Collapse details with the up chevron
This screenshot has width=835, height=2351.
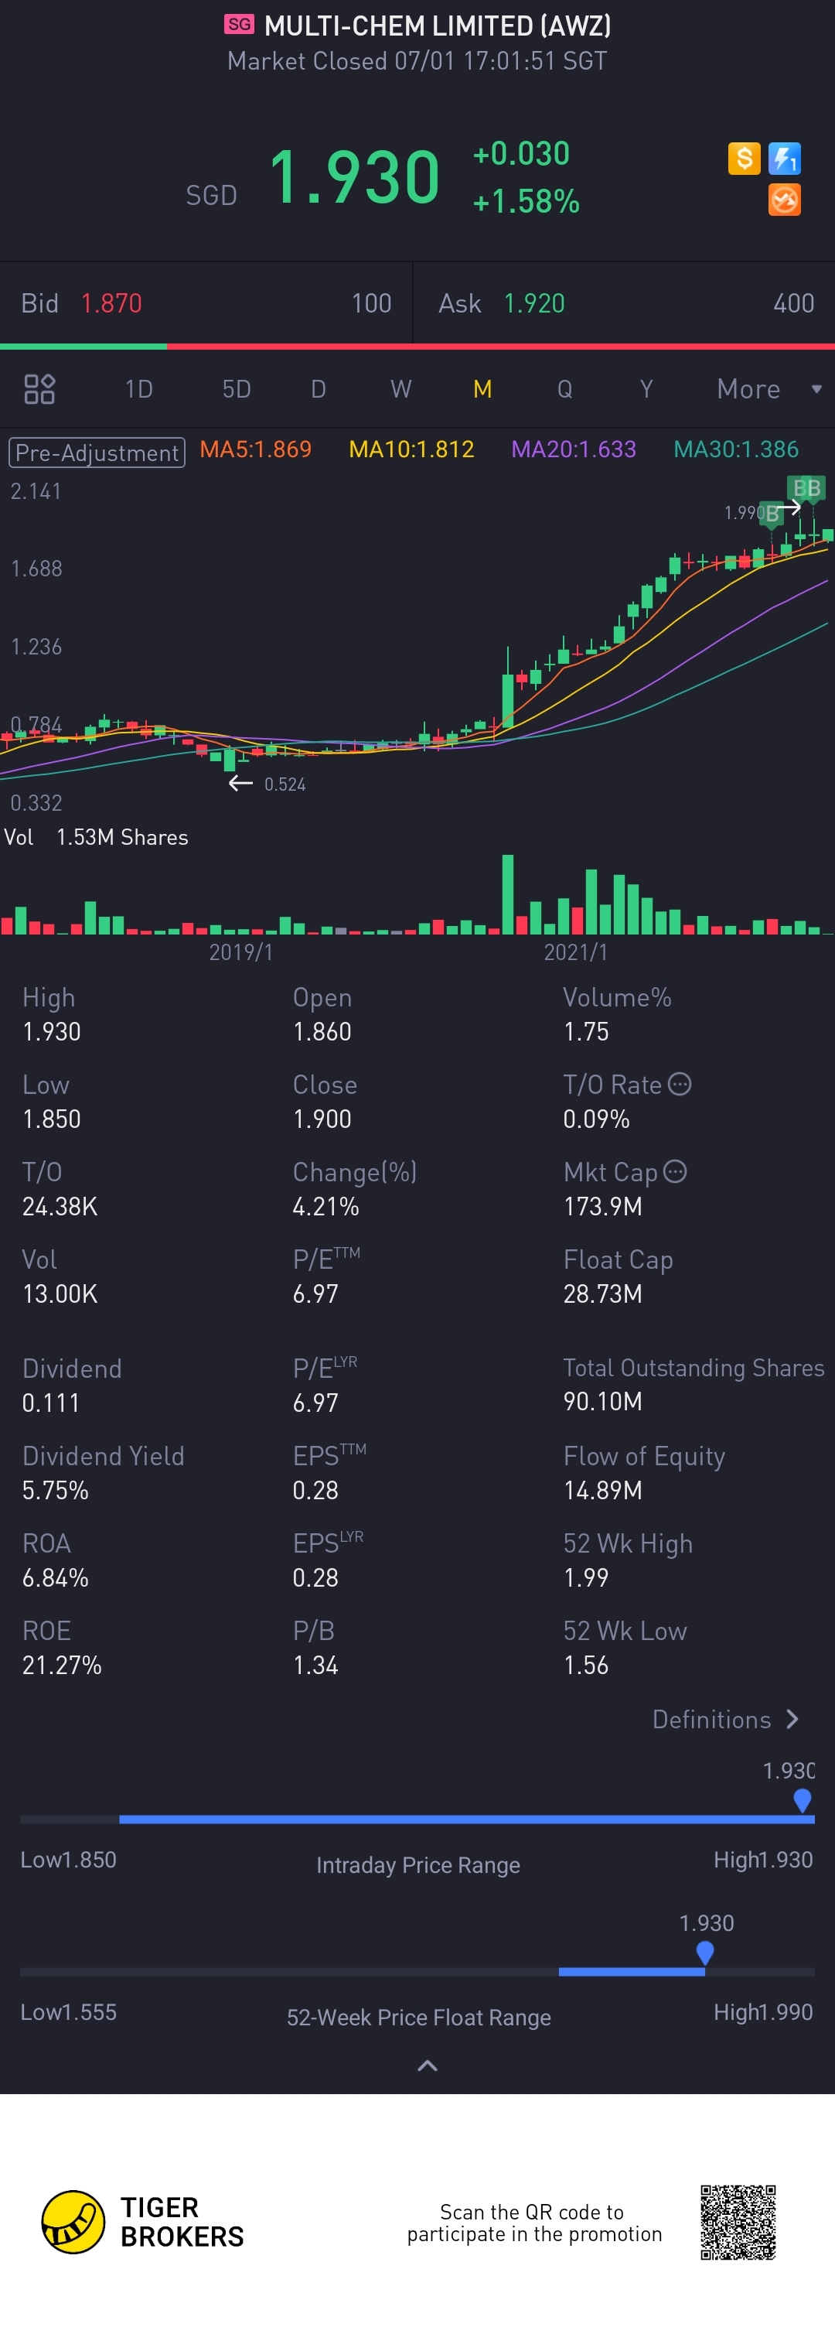click(427, 2066)
